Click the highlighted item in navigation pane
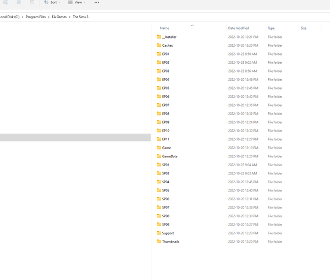Screen dimensions: 330x279 coord(75,137)
